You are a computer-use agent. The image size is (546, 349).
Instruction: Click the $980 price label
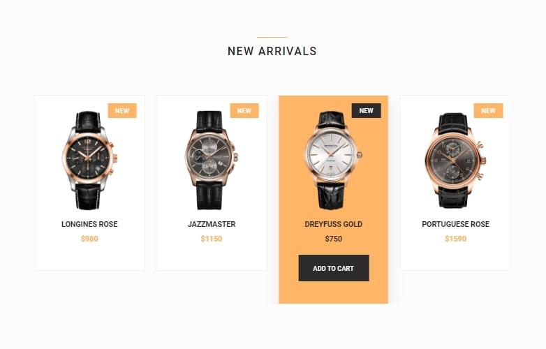click(89, 239)
